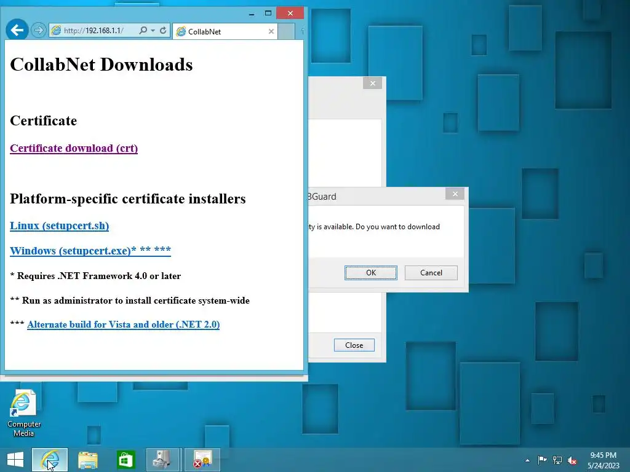Dismiss the background window using its X
Viewport: 630px width, 472px height.
[372, 83]
